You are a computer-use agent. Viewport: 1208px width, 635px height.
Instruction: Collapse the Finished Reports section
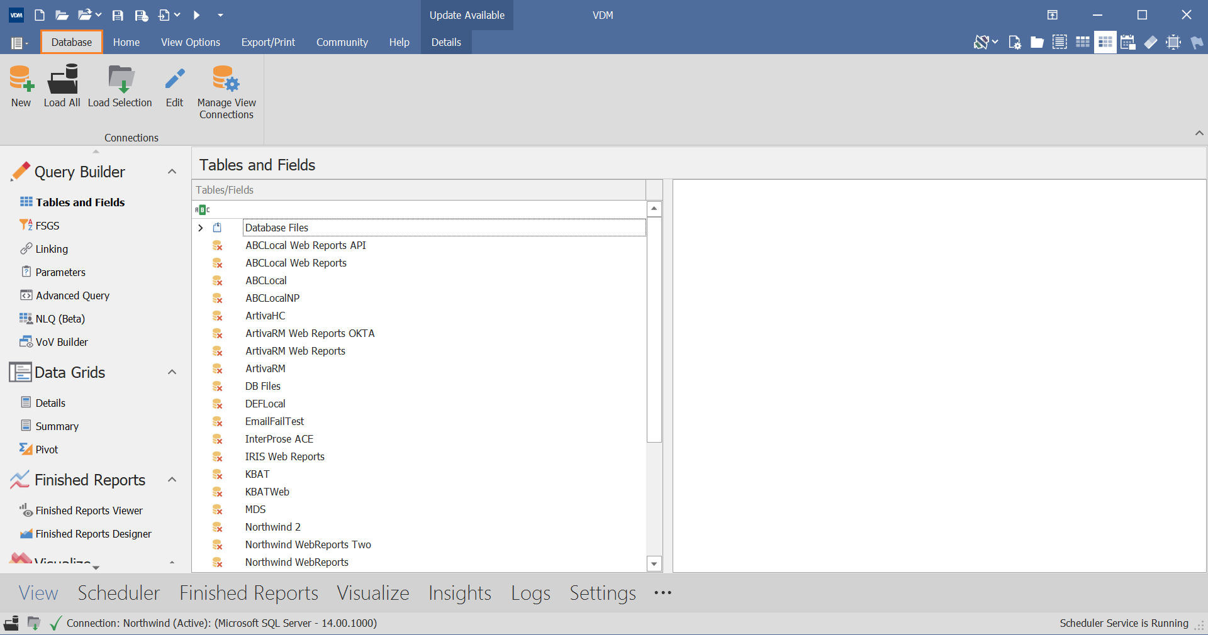(x=172, y=480)
